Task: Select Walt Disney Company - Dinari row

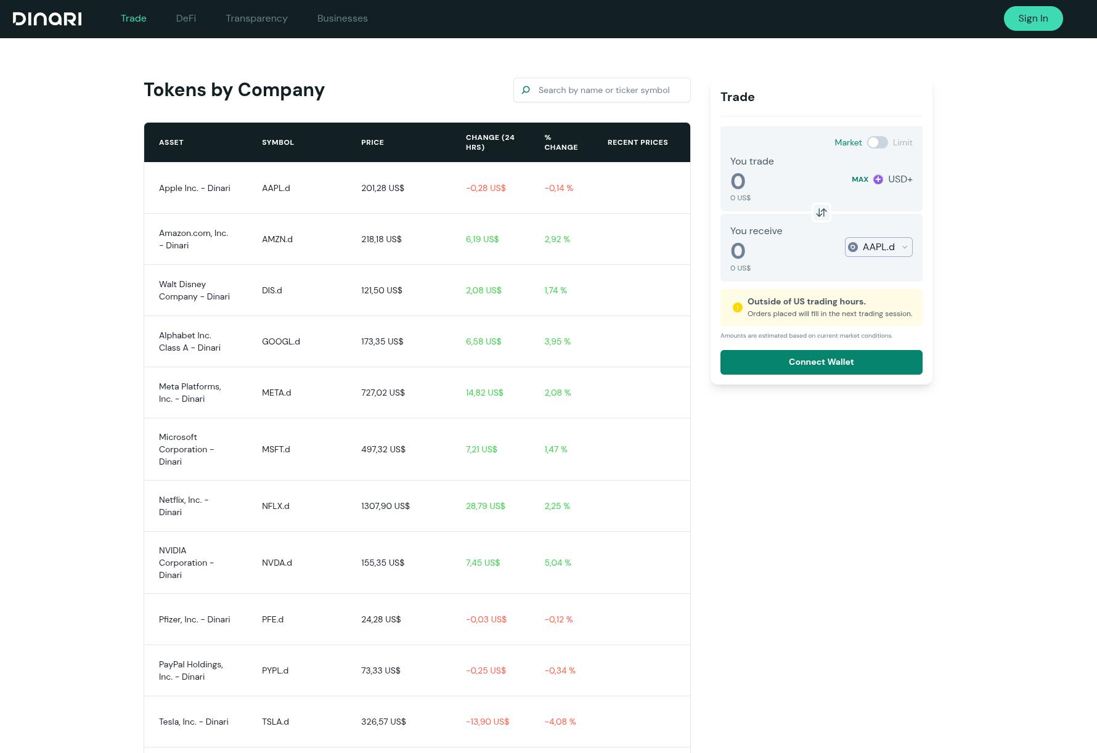Action: click(x=417, y=290)
